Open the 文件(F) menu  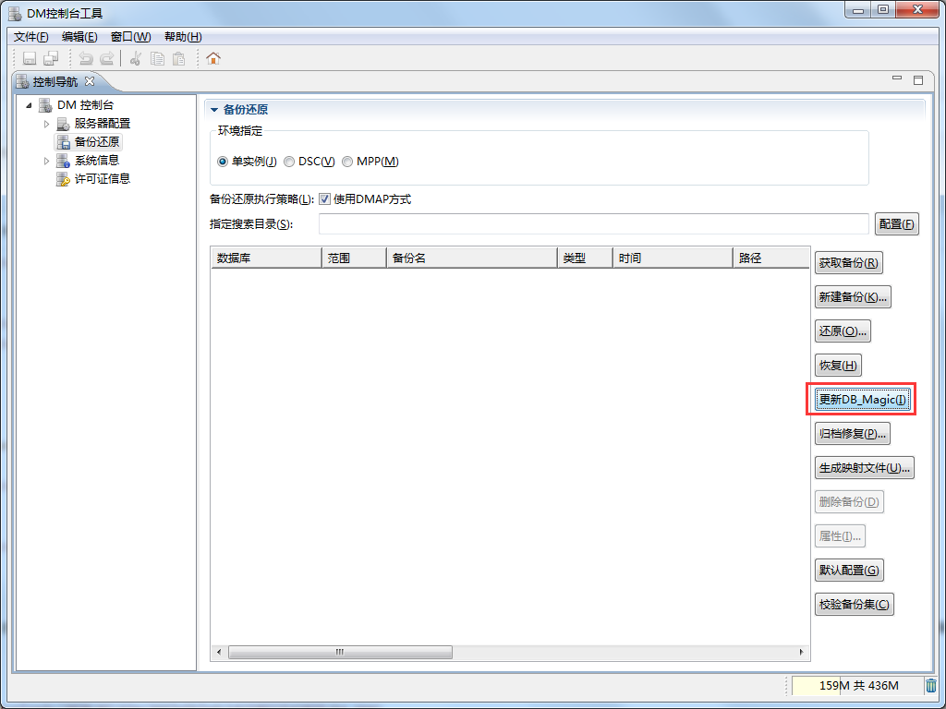[x=30, y=37]
